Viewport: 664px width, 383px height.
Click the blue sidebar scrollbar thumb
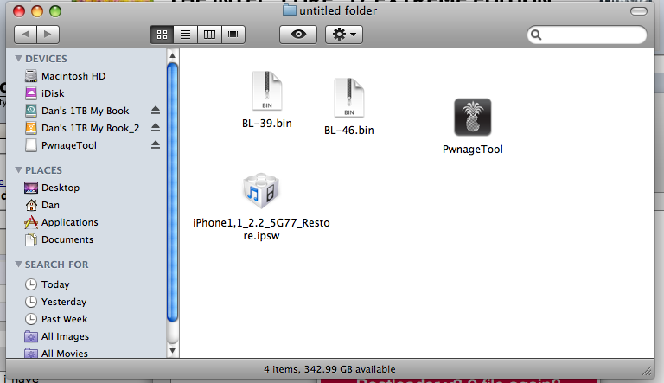coord(172,192)
